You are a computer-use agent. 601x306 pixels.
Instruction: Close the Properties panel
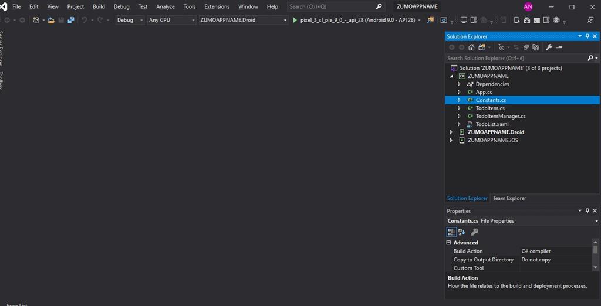595,210
